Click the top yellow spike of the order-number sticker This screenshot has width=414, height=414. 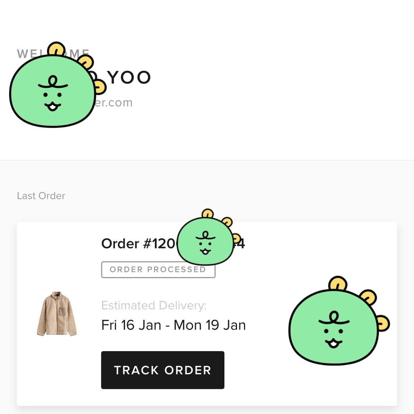pyautogui.click(x=208, y=213)
